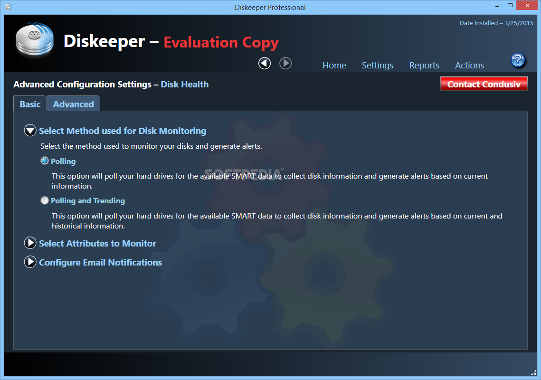Screen dimensions: 541x380
Task: Open the Home menu
Action: (x=334, y=65)
